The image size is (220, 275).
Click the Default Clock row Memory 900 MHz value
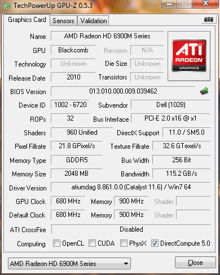click(131, 215)
